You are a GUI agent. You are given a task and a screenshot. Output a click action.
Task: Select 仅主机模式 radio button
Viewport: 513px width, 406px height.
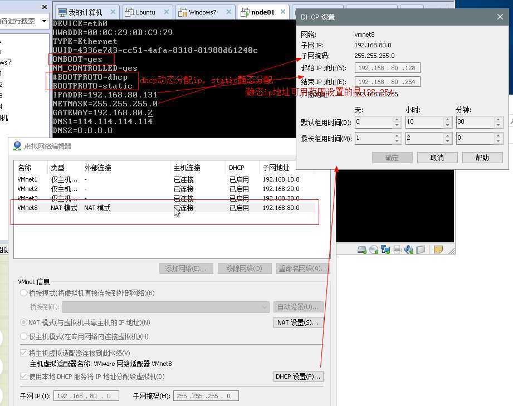pos(23,336)
